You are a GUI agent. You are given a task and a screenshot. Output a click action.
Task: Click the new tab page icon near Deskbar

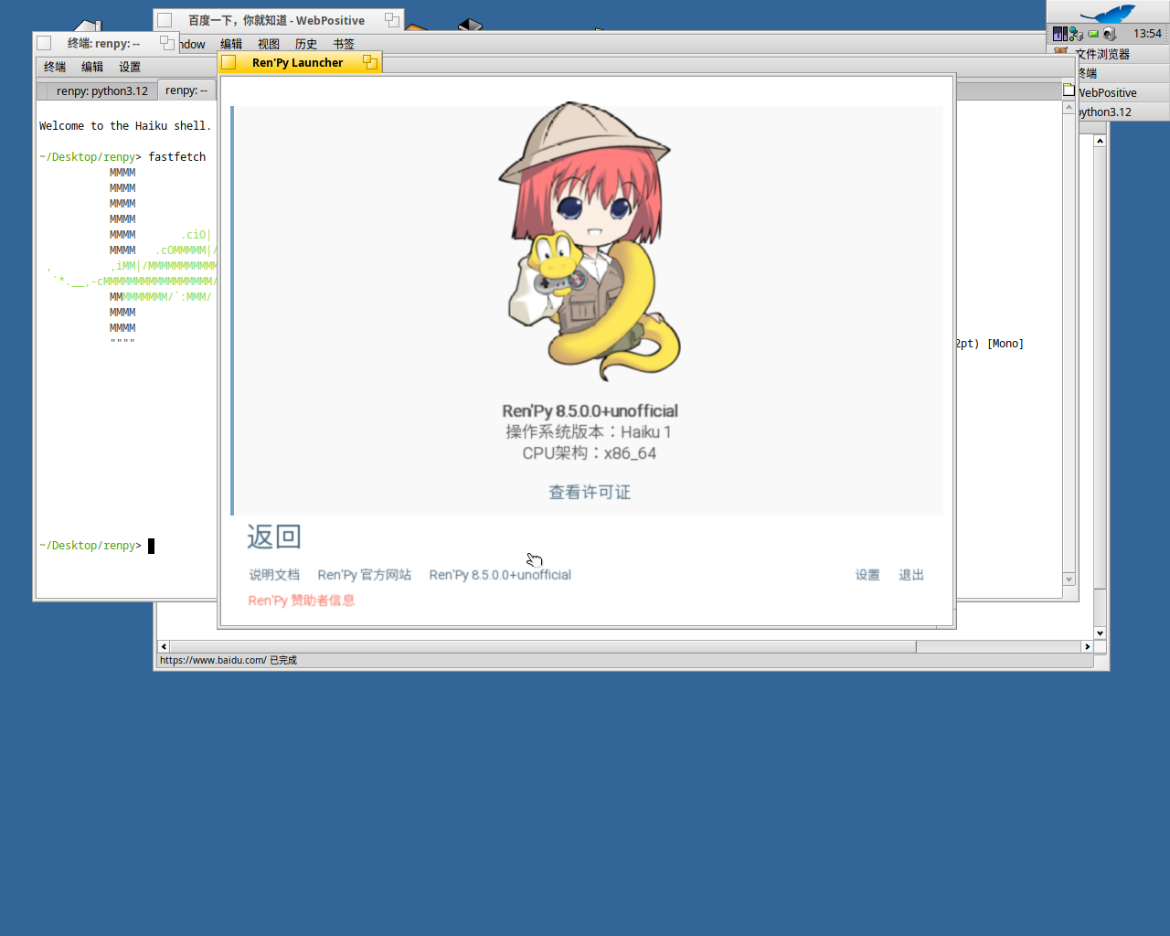pos(1069,90)
